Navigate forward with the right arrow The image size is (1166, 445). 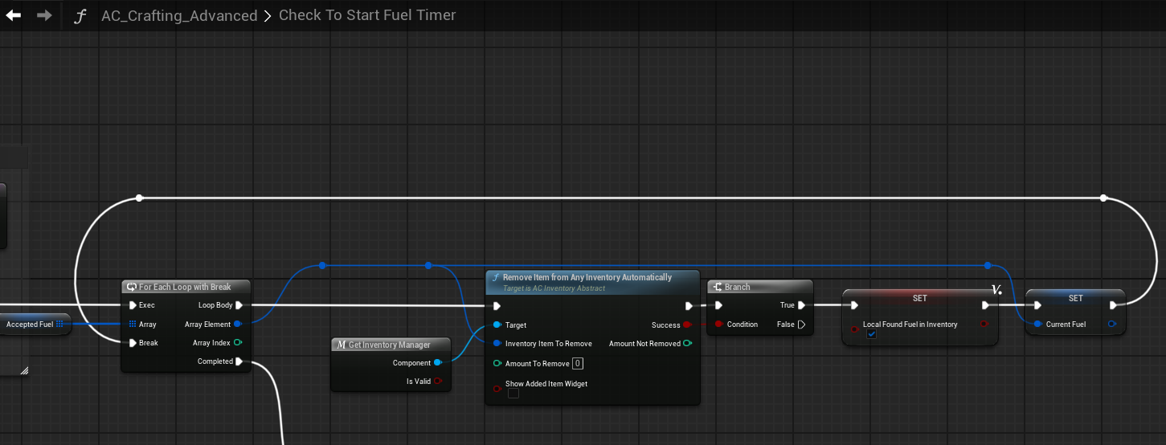point(44,15)
